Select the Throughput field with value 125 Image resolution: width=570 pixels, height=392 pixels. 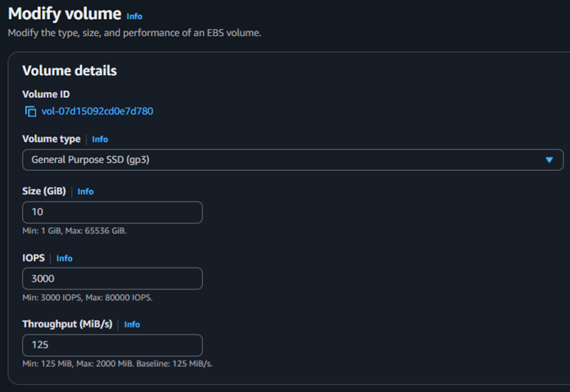112,345
